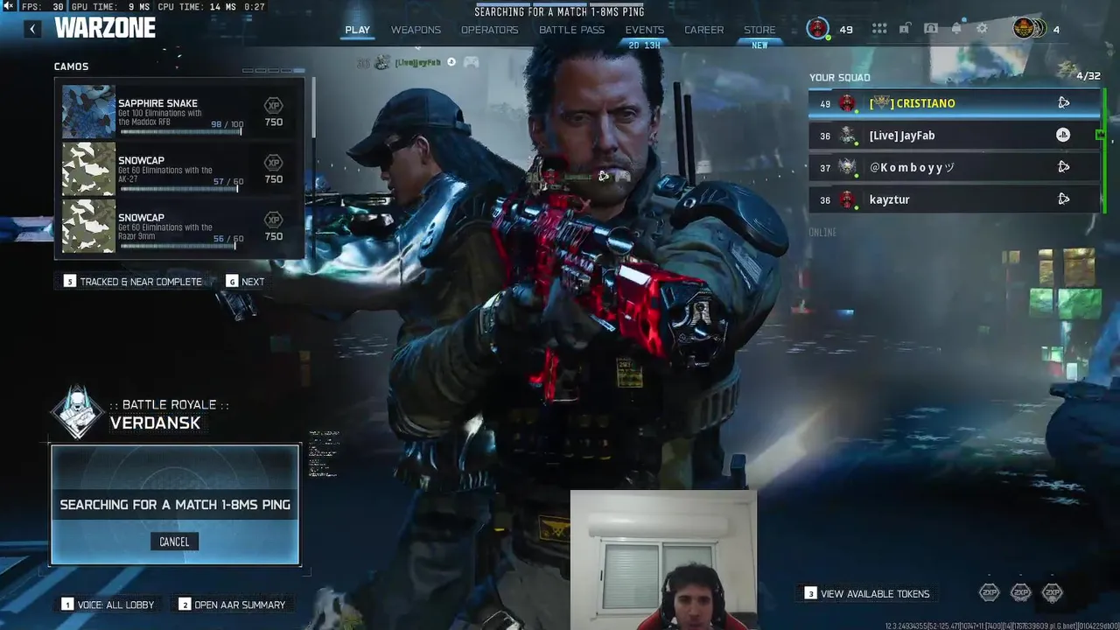
Task: Open settings via the gear icon
Action: 982,29
